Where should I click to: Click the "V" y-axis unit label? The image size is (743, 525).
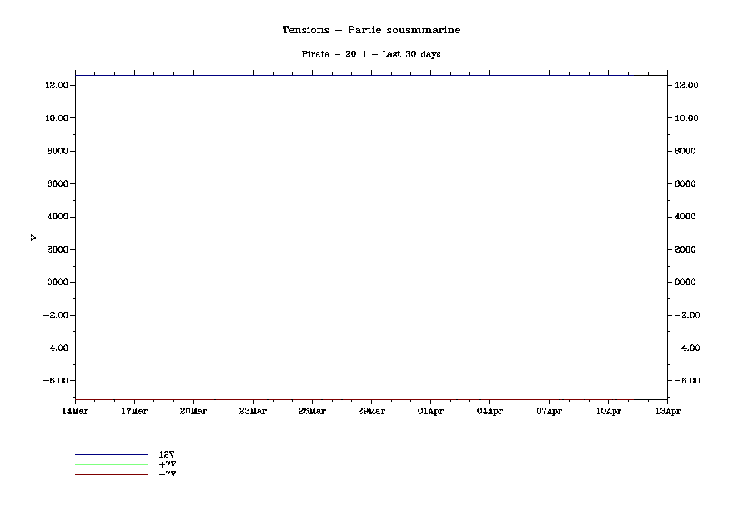click(x=34, y=237)
